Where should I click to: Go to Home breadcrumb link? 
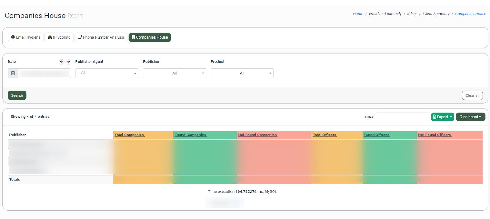tap(358, 14)
